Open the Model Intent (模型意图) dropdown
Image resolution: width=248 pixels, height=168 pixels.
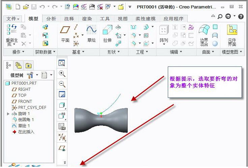coord(232,52)
